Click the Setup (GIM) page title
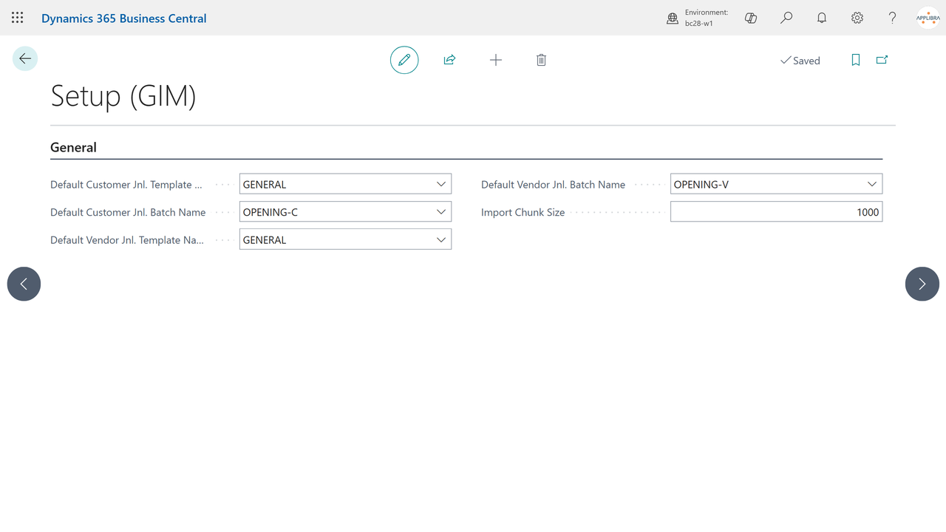The image size is (946, 532). coord(123,96)
